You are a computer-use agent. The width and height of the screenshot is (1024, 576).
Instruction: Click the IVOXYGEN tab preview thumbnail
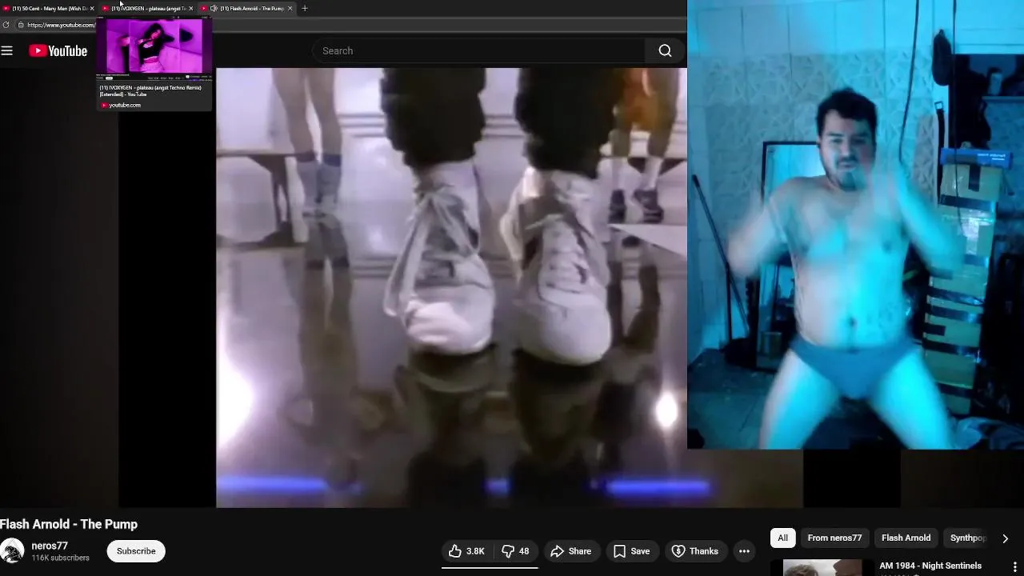tap(154, 46)
